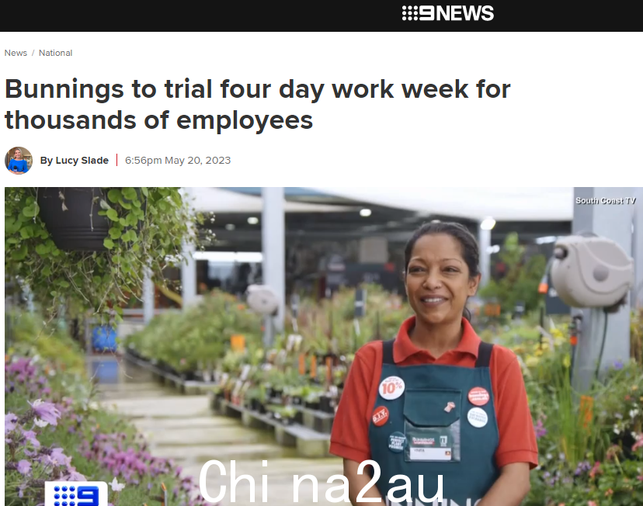
Task: Click the black top header bar
Action: pos(321,16)
